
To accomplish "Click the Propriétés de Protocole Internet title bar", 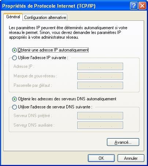I will point(49,6).
